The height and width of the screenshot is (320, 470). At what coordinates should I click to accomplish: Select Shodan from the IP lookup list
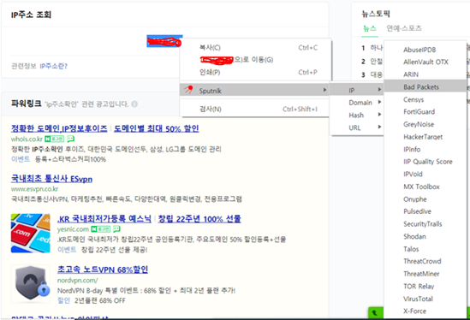pos(425,236)
